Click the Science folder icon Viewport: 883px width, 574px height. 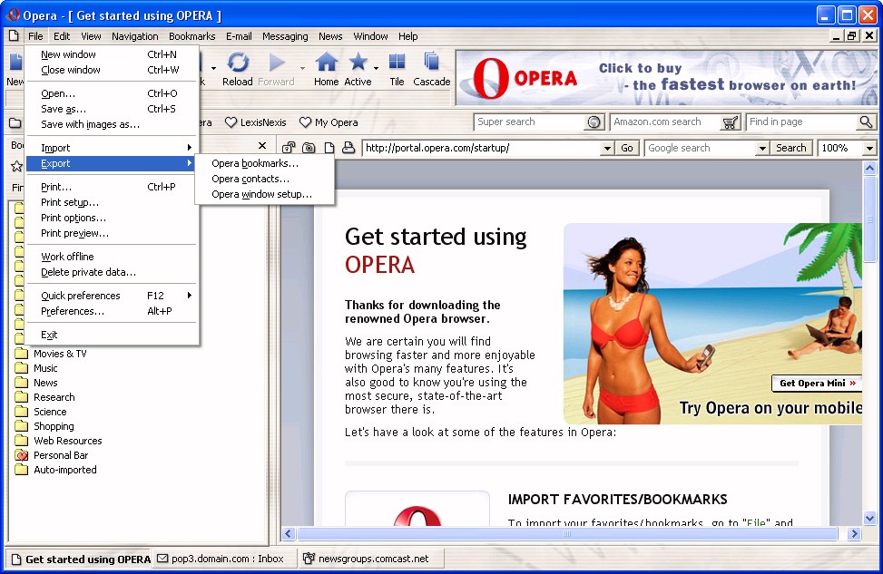[x=22, y=412]
